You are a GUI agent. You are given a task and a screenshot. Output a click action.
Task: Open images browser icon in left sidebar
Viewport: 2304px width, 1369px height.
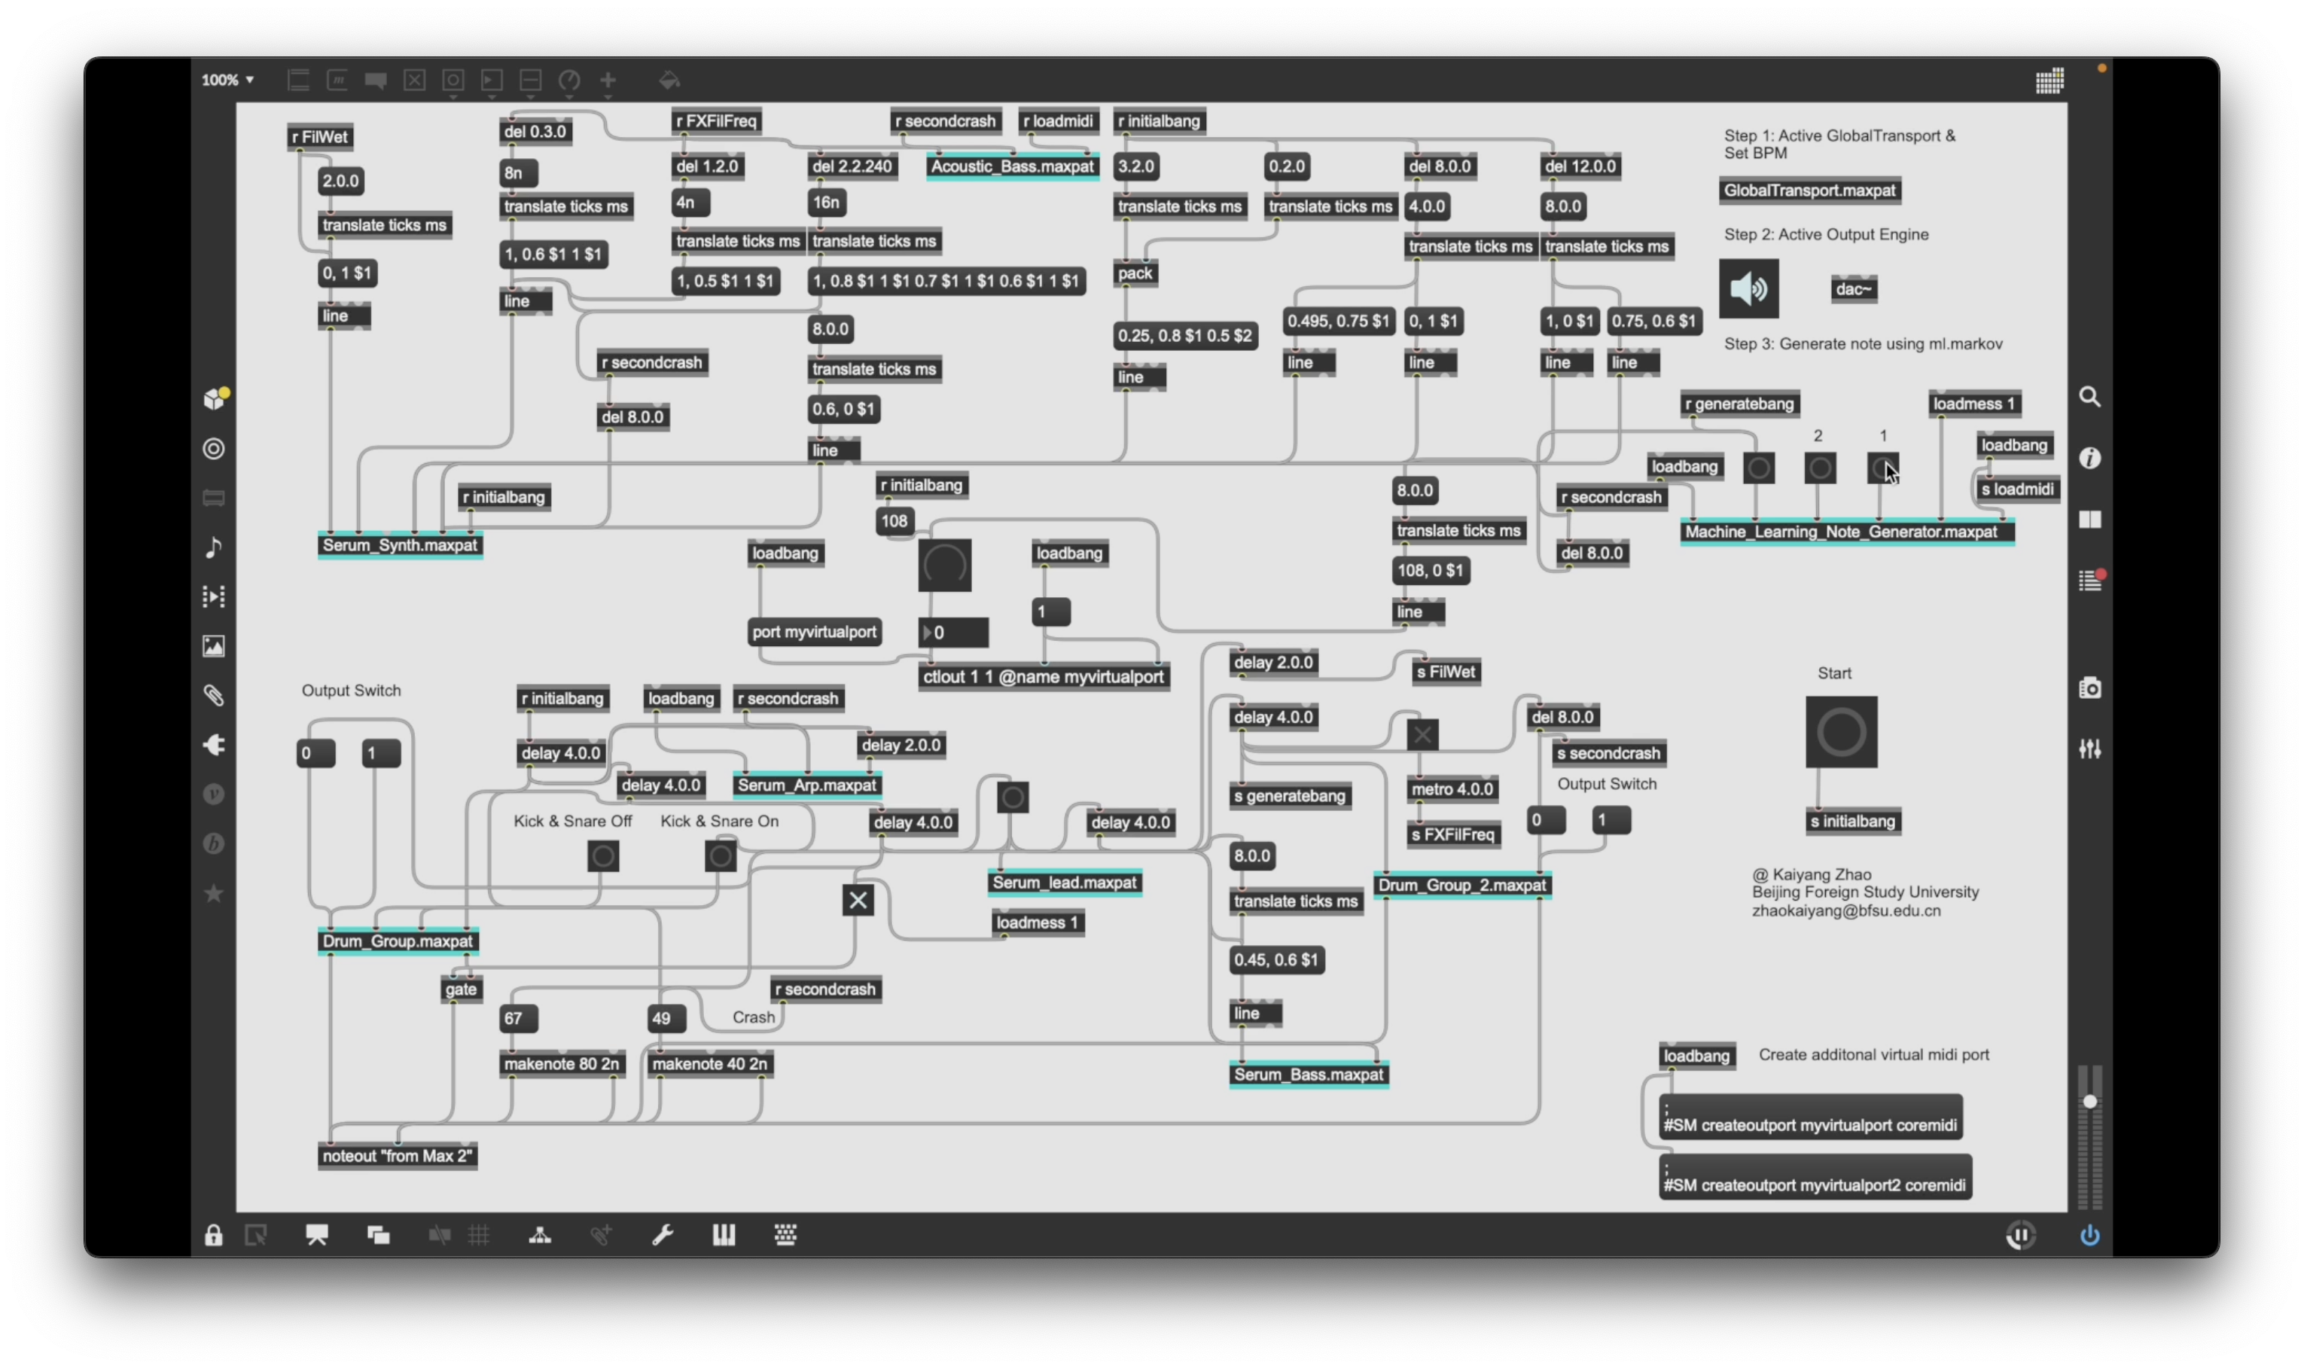click(x=213, y=646)
